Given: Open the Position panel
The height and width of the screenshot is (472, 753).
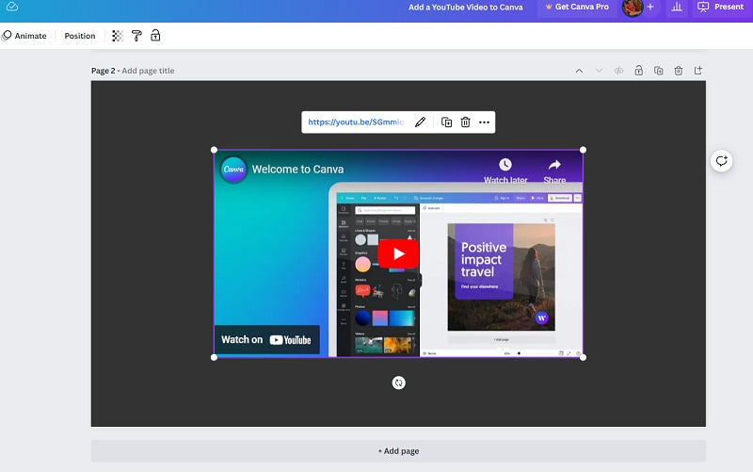Looking at the screenshot, I should [x=80, y=36].
